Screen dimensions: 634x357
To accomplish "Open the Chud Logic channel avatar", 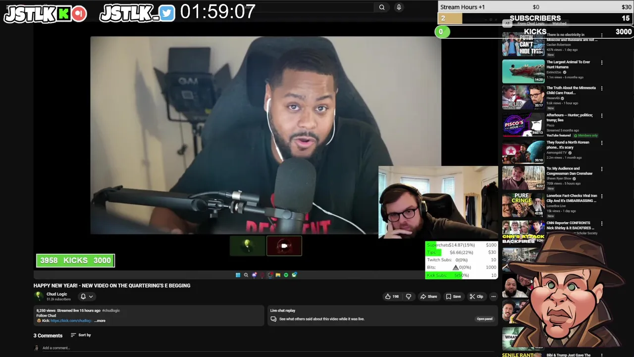I will tap(38, 296).
